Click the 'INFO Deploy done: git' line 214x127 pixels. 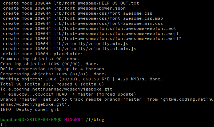[29, 109]
